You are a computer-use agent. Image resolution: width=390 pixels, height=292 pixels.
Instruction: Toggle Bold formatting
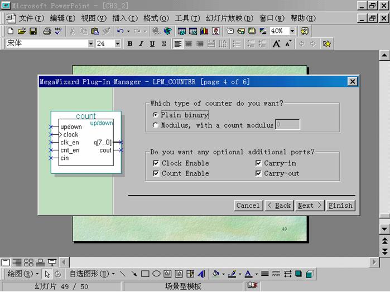tap(130, 43)
